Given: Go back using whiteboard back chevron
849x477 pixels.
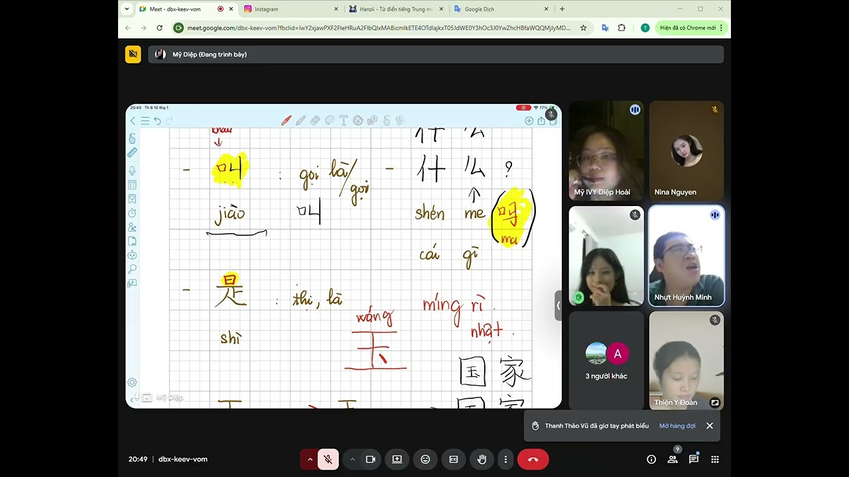Looking at the screenshot, I should pyautogui.click(x=133, y=121).
